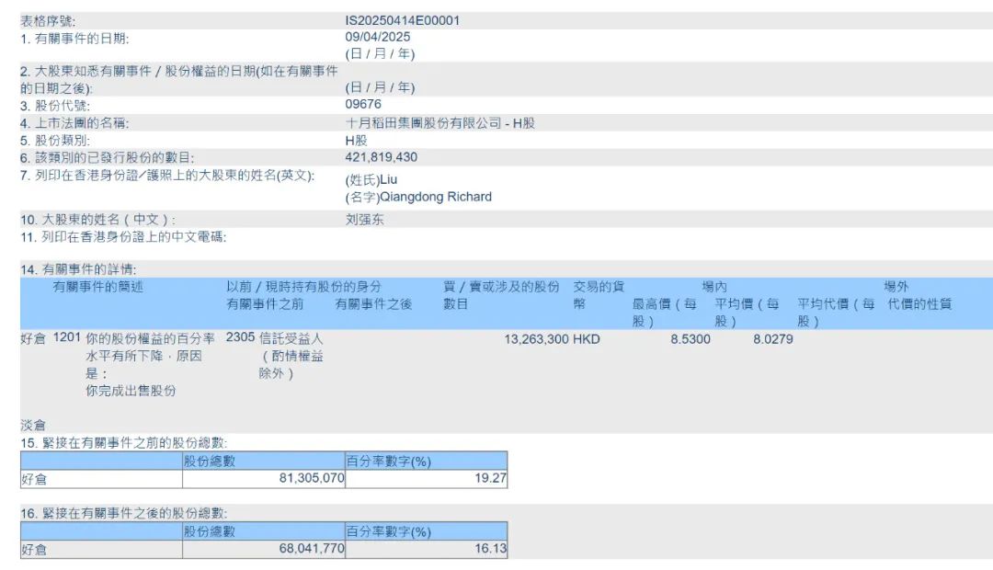
Task: Select form serial number IS20250414E00001
Action: (402, 20)
